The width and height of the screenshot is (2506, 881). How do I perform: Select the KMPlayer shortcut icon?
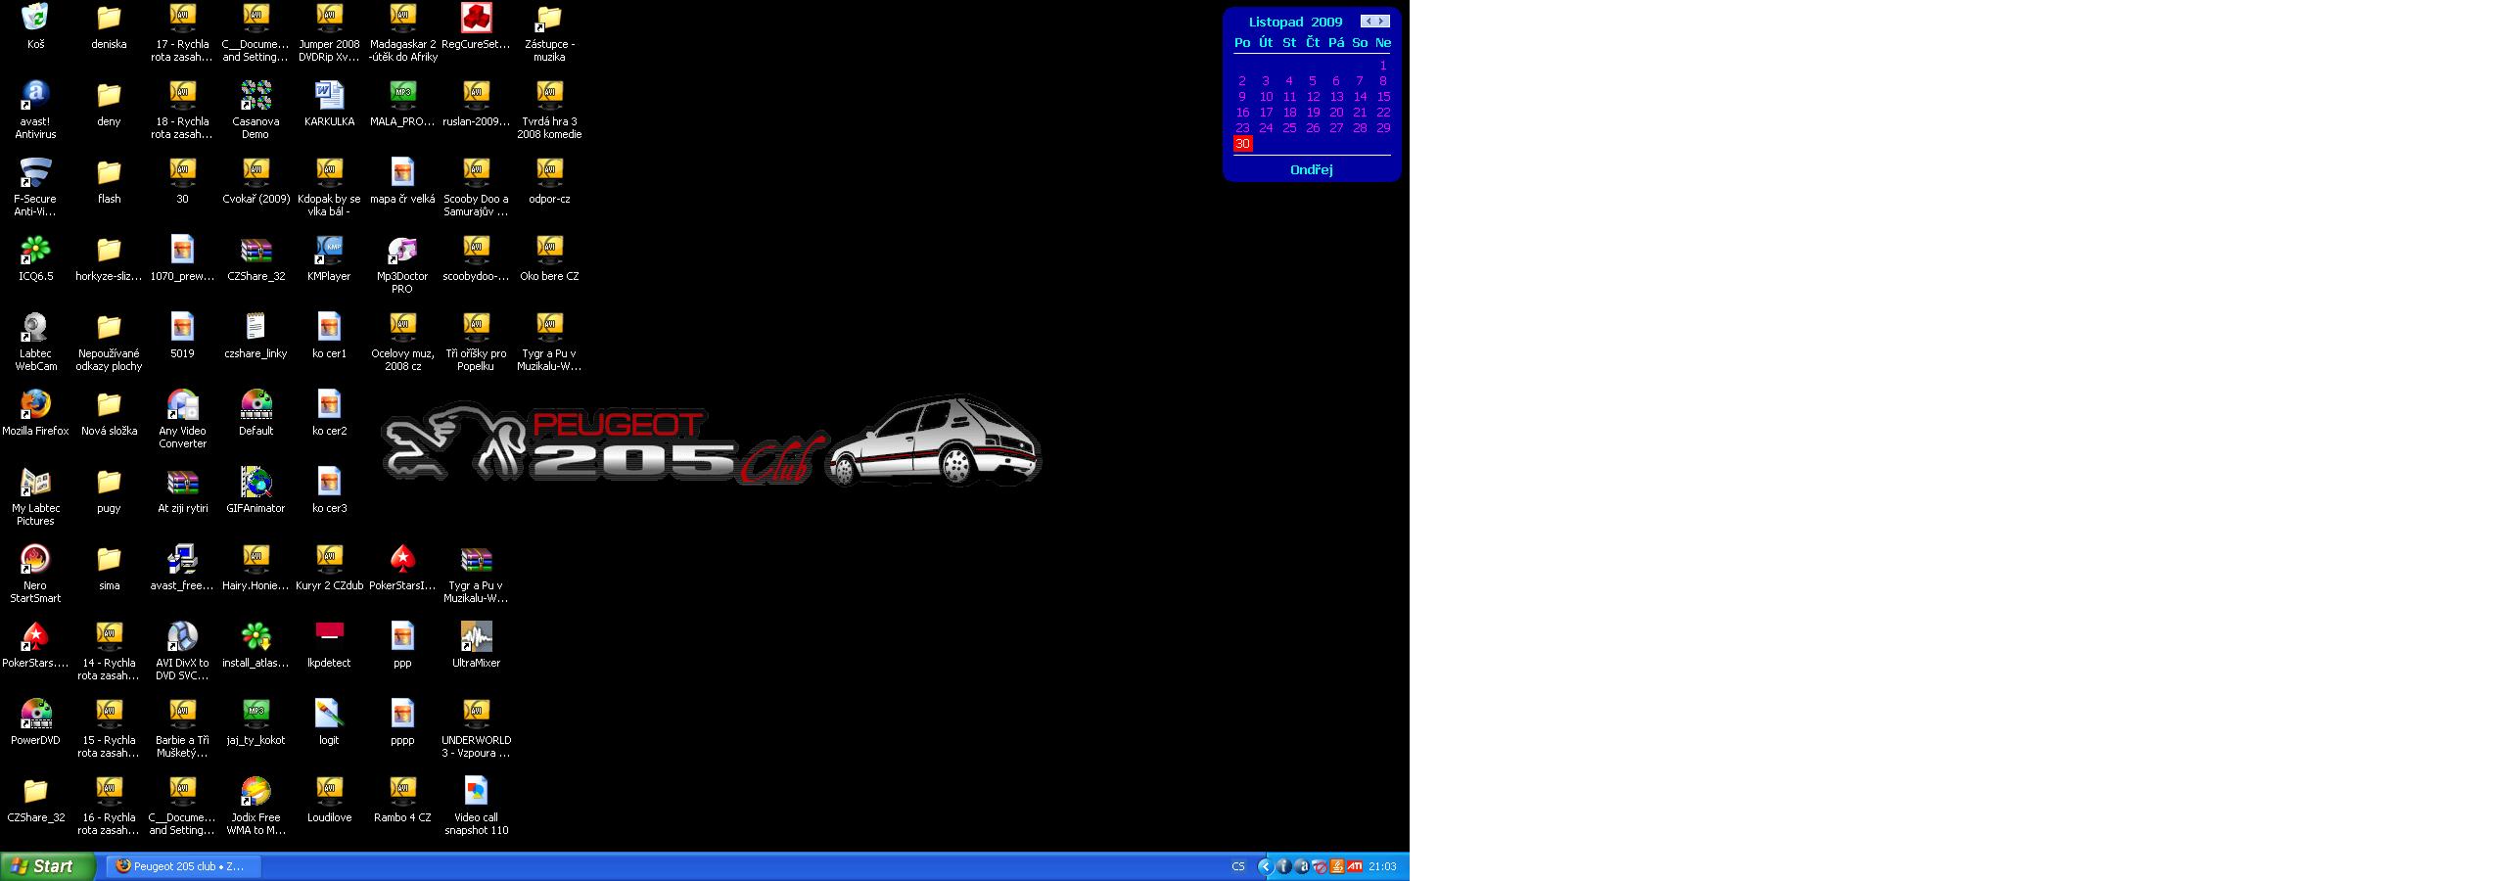[329, 250]
